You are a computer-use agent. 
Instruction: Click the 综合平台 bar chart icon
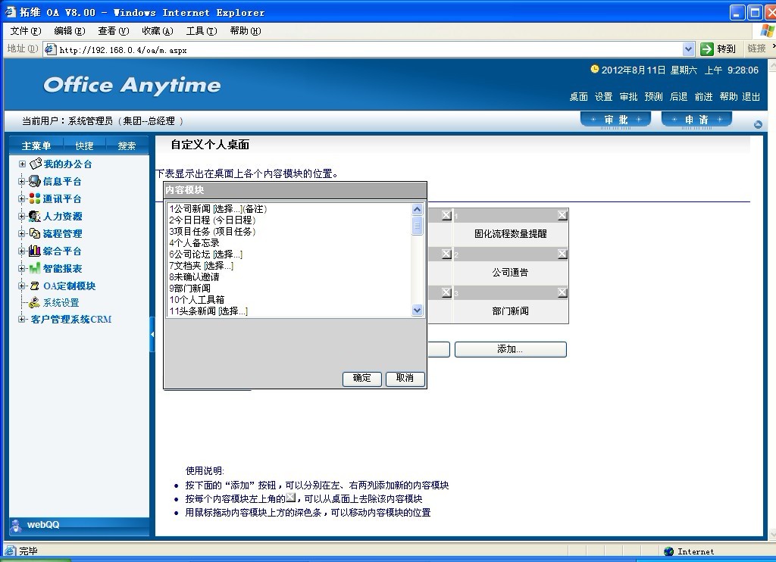tap(35, 251)
